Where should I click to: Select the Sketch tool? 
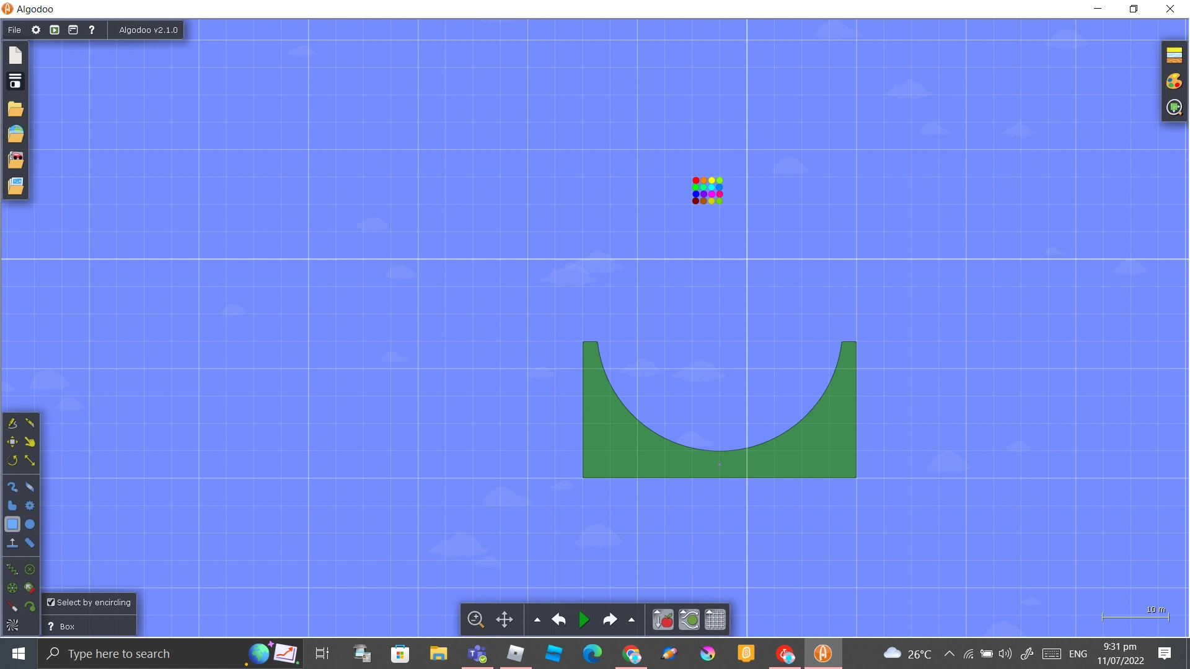point(12,423)
